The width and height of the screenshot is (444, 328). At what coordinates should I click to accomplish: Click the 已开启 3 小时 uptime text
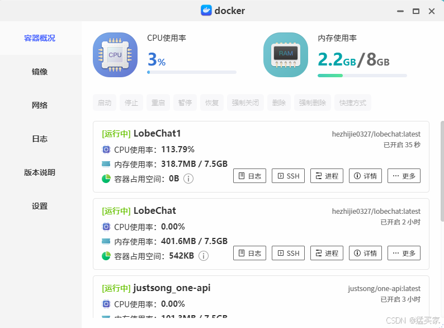(400, 299)
